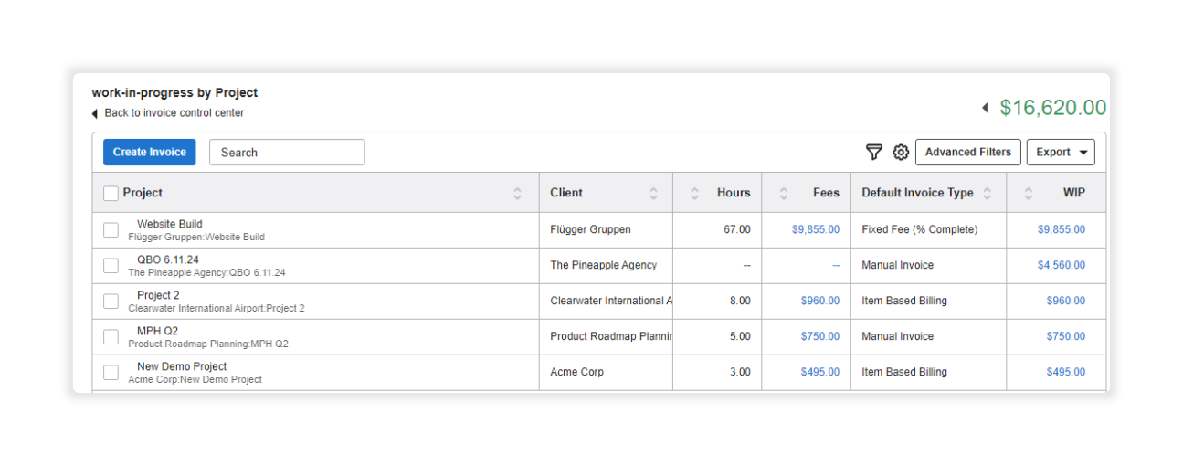The width and height of the screenshot is (1183, 466).
Task: Click the QBO 6.11.24 project name
Action: pyautogui.click(x=168, y=259)
